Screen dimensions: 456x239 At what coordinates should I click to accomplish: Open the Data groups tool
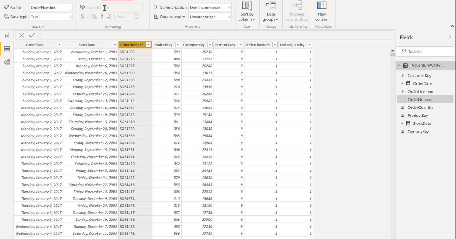[271, 11]
